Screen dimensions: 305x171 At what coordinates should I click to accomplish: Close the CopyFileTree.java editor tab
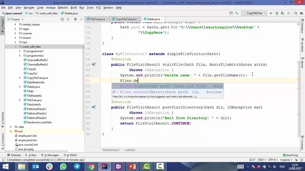point(139,19)
